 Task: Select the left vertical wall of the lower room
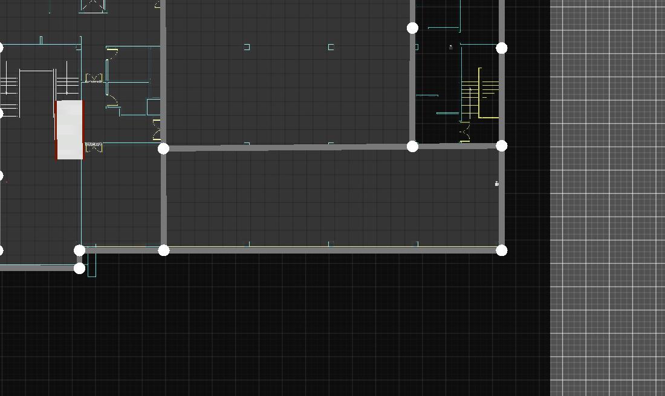(163, 199)
